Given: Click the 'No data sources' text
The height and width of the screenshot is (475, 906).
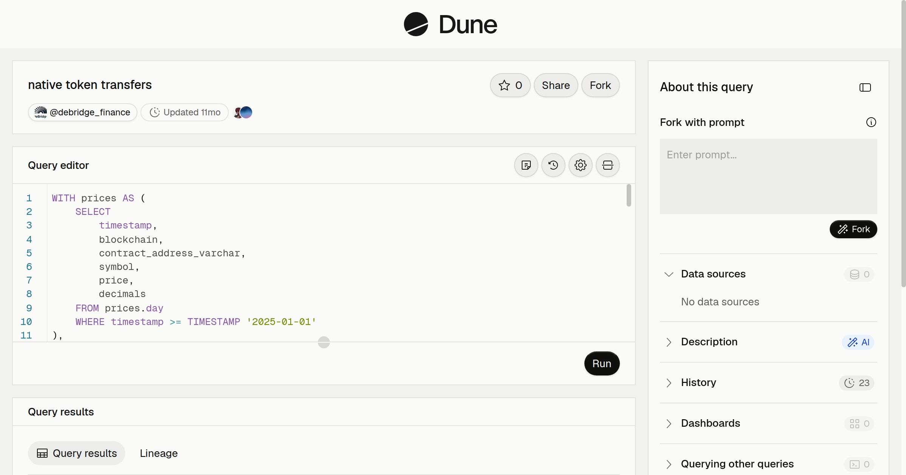Looking at the screenshot, I should coord(720,302).
